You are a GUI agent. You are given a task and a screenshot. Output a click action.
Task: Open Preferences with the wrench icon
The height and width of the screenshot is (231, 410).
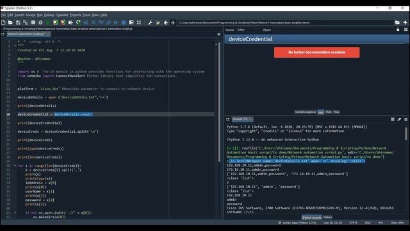point(150,22)
